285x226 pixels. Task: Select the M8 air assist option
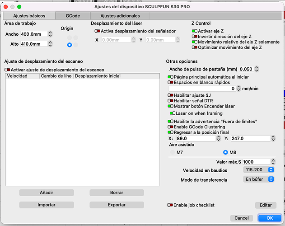[x=225, y=152]
